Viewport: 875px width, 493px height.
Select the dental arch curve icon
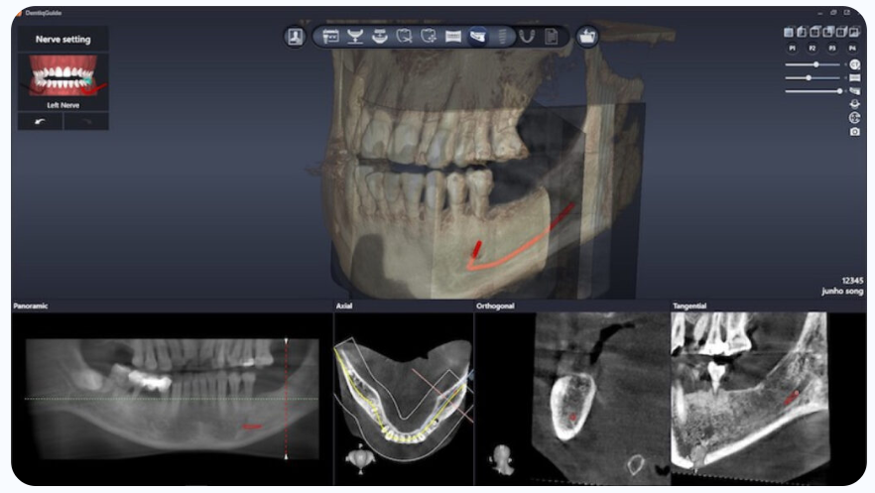point(527,37)
